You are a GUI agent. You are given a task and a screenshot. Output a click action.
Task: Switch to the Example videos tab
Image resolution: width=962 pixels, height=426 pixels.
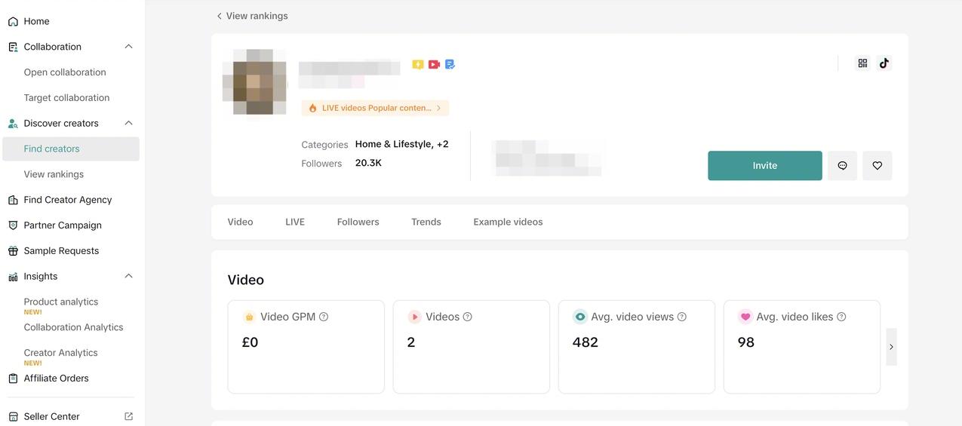pyautogui.click(x=508, y=222)
